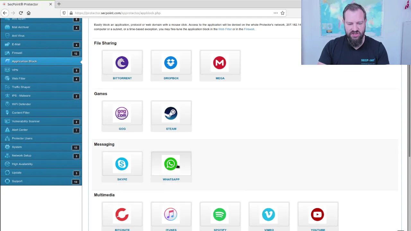
Task: Open page actions three-dot menu
Action: point(275,13)
